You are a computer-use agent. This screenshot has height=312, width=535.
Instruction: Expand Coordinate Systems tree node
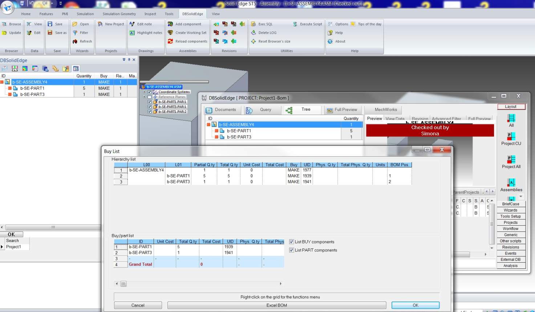click(144, 92)
